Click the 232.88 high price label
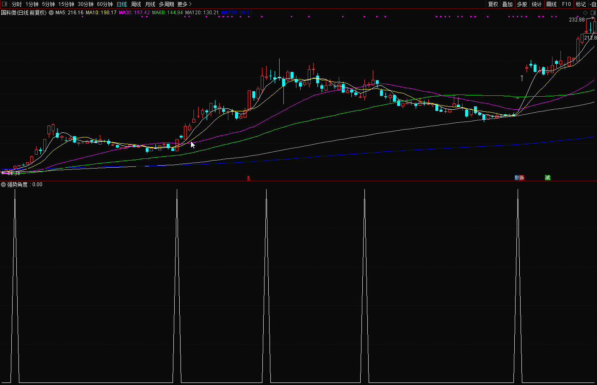 tap(577, 20)
